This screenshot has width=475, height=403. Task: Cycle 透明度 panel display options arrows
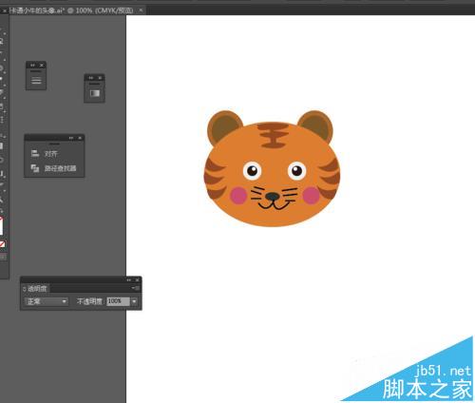point(25,289)
